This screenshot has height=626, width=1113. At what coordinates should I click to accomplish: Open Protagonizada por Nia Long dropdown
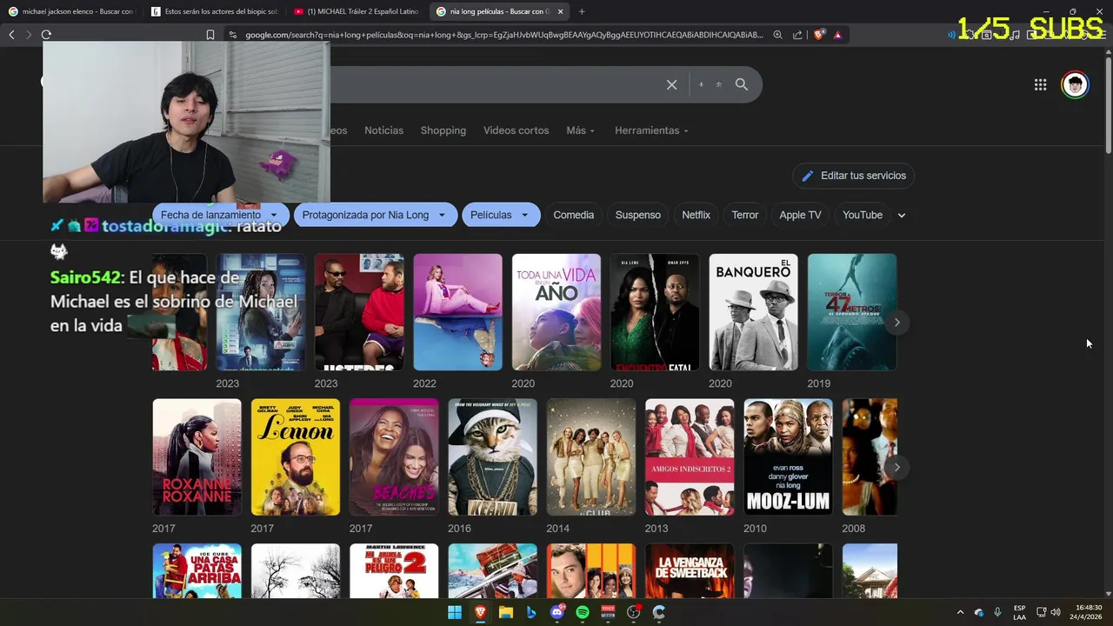click(375, 215)
